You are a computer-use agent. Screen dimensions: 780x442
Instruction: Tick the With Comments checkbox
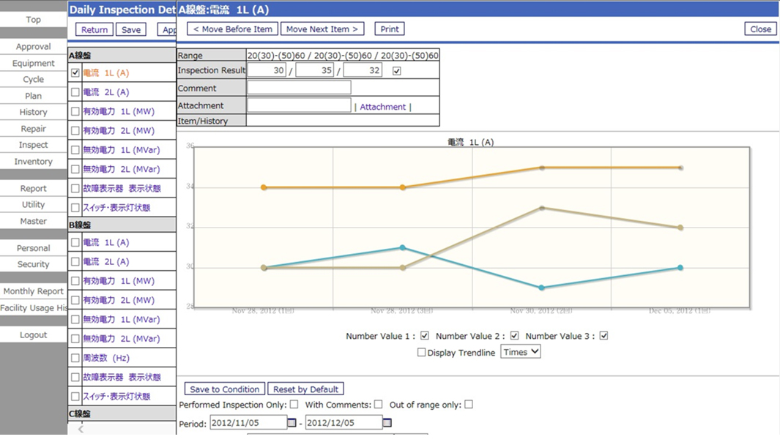(378, 404)
